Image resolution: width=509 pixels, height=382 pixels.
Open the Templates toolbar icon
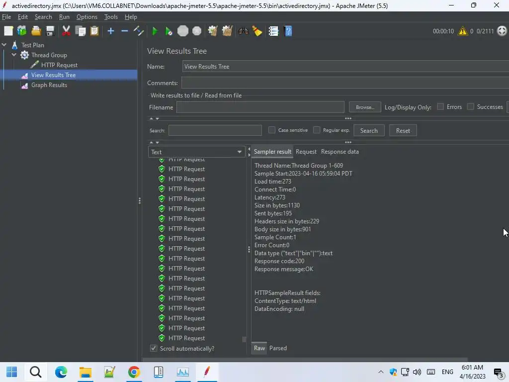click(22, 31)
